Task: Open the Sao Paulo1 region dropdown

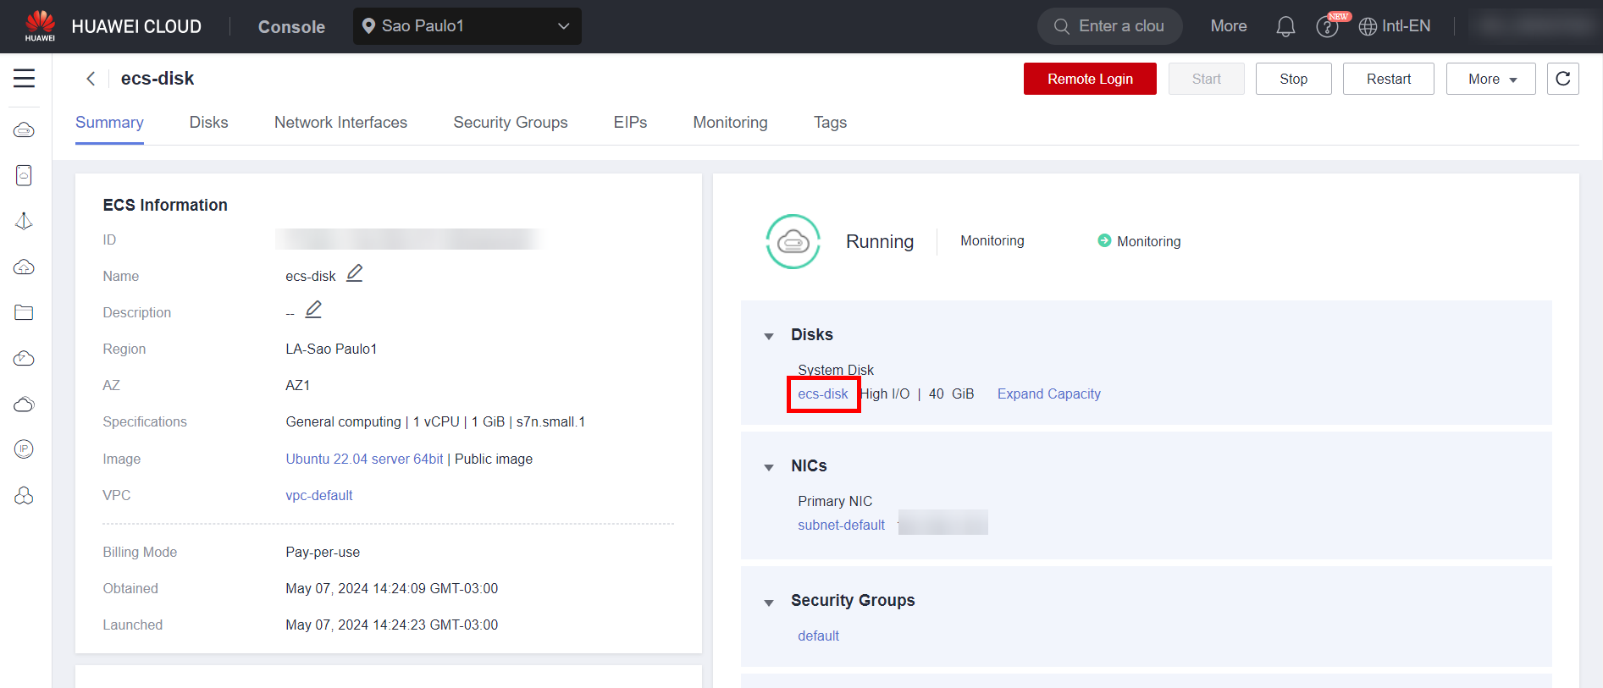Action: (x=467, y=26)
